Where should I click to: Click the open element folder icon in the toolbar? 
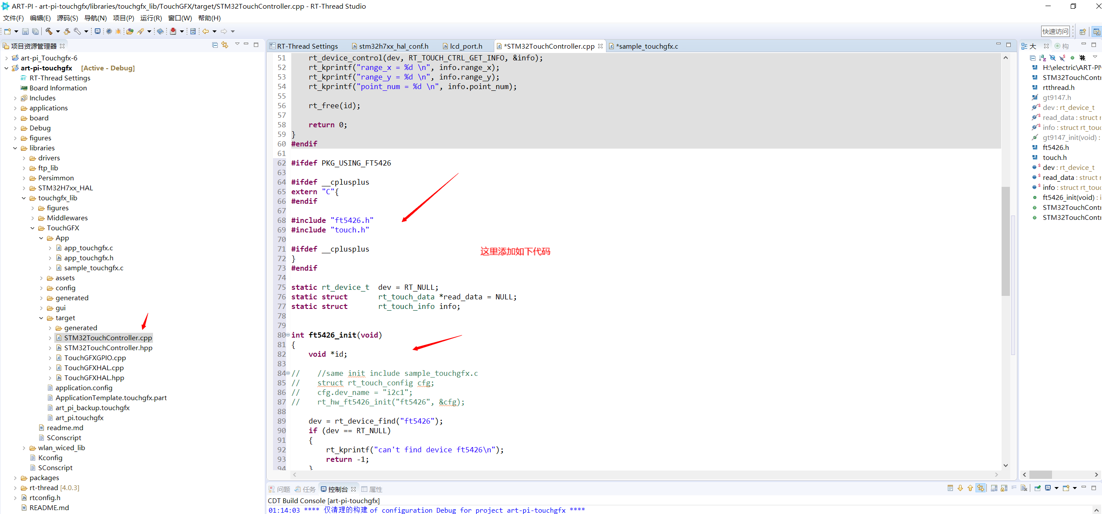tap(130, 31)
